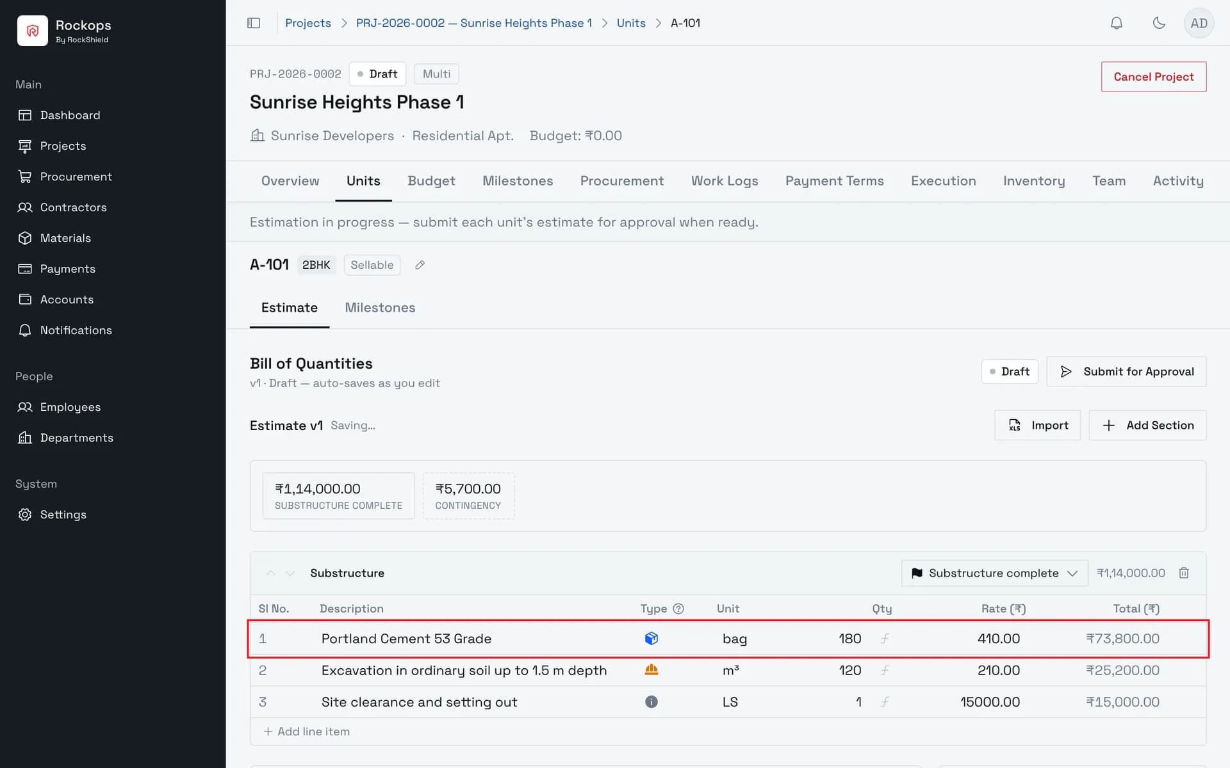Move Substructure section up arrow

point(271,573)
